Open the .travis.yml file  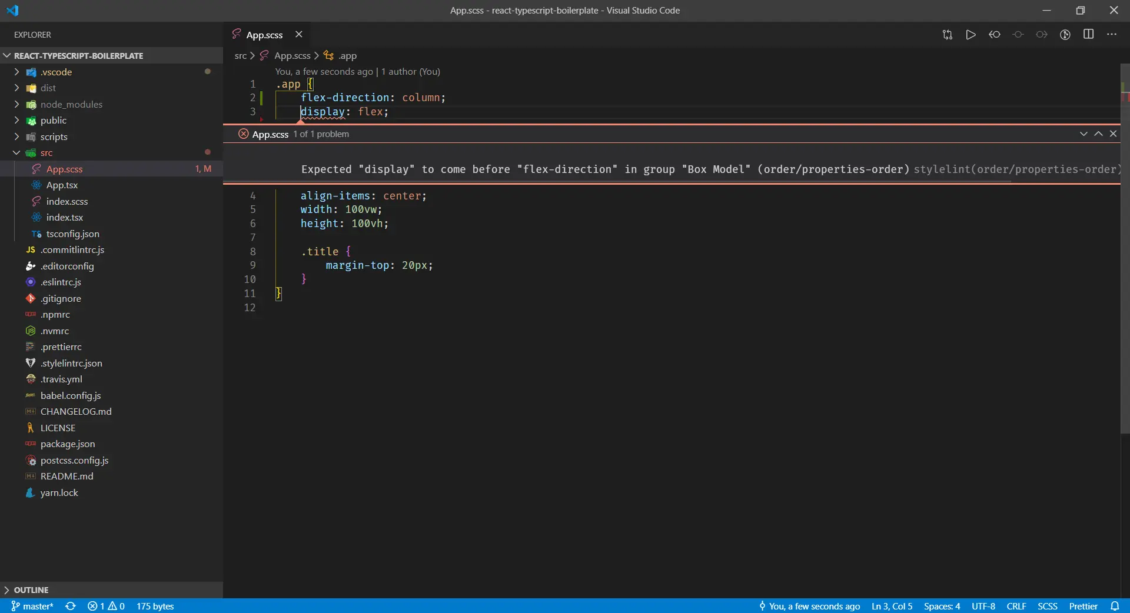111,379
